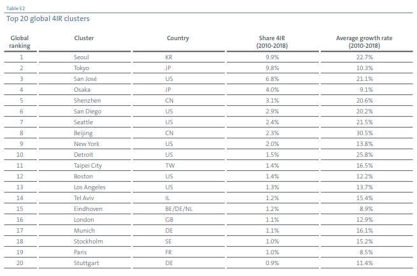
Task: Click the ranking number 20 cell
Action: [20, 263]
